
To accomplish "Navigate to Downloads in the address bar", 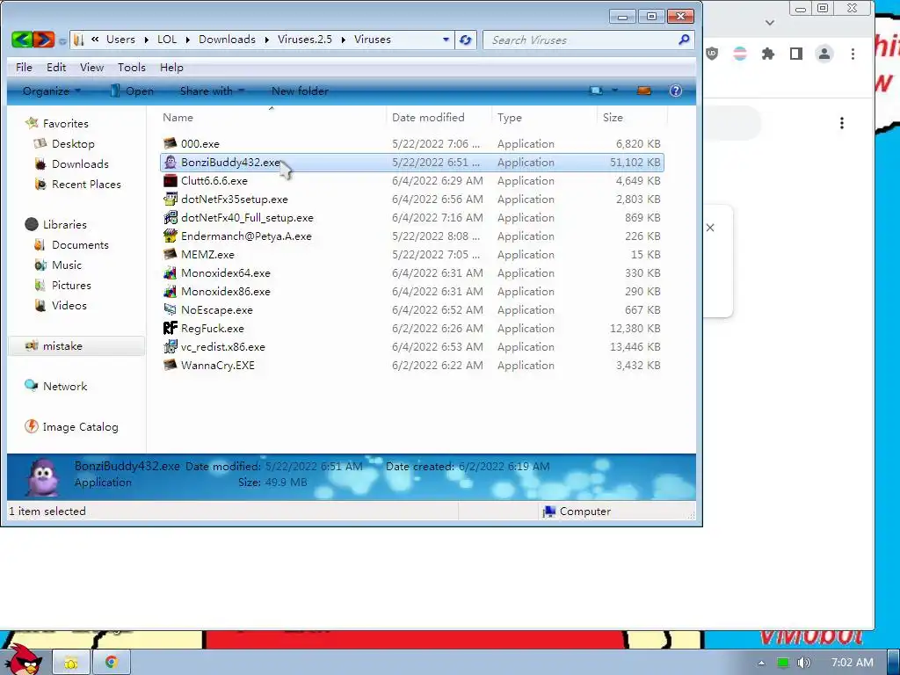I will pos(228,40).
